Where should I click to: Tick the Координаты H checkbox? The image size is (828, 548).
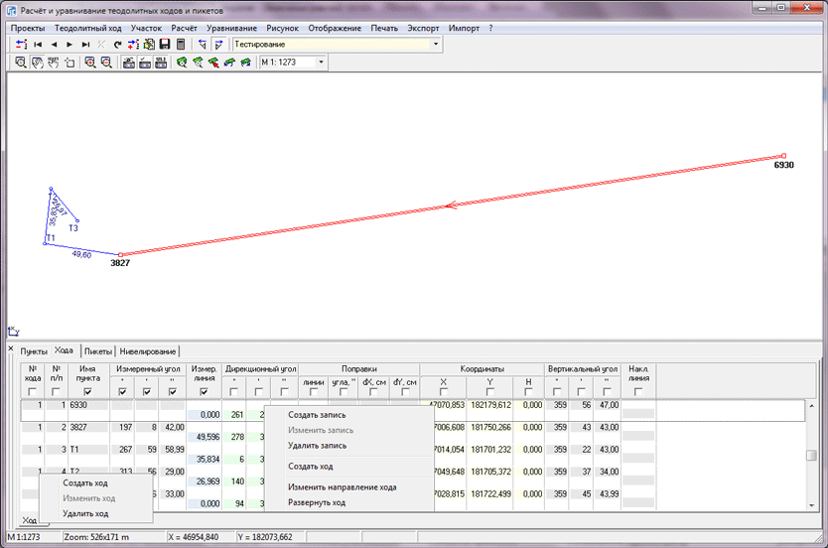528,392
